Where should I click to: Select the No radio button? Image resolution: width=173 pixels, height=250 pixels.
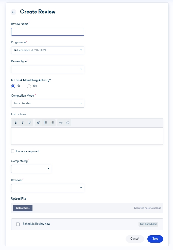13,86
